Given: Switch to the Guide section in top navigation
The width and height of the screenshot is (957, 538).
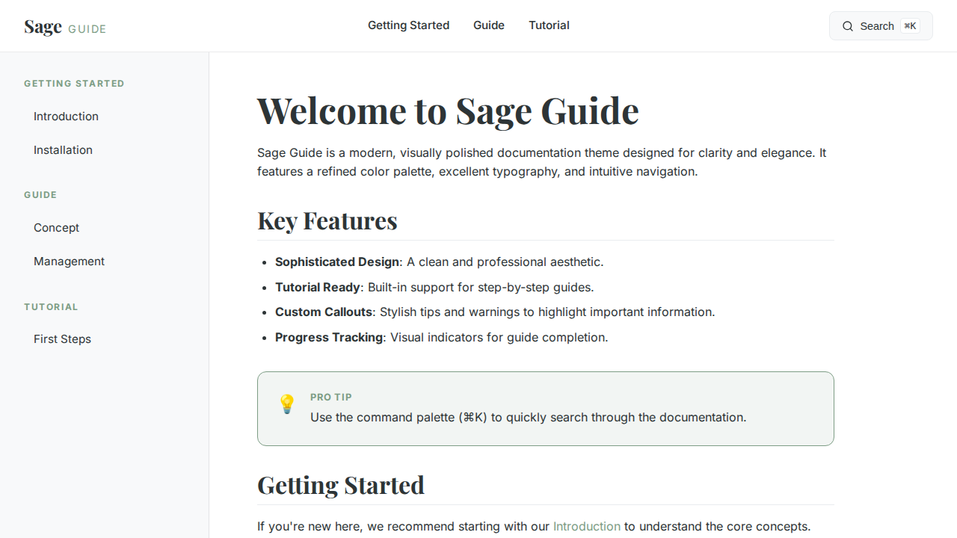Looking at the screenshot, I should click(488, 25).
